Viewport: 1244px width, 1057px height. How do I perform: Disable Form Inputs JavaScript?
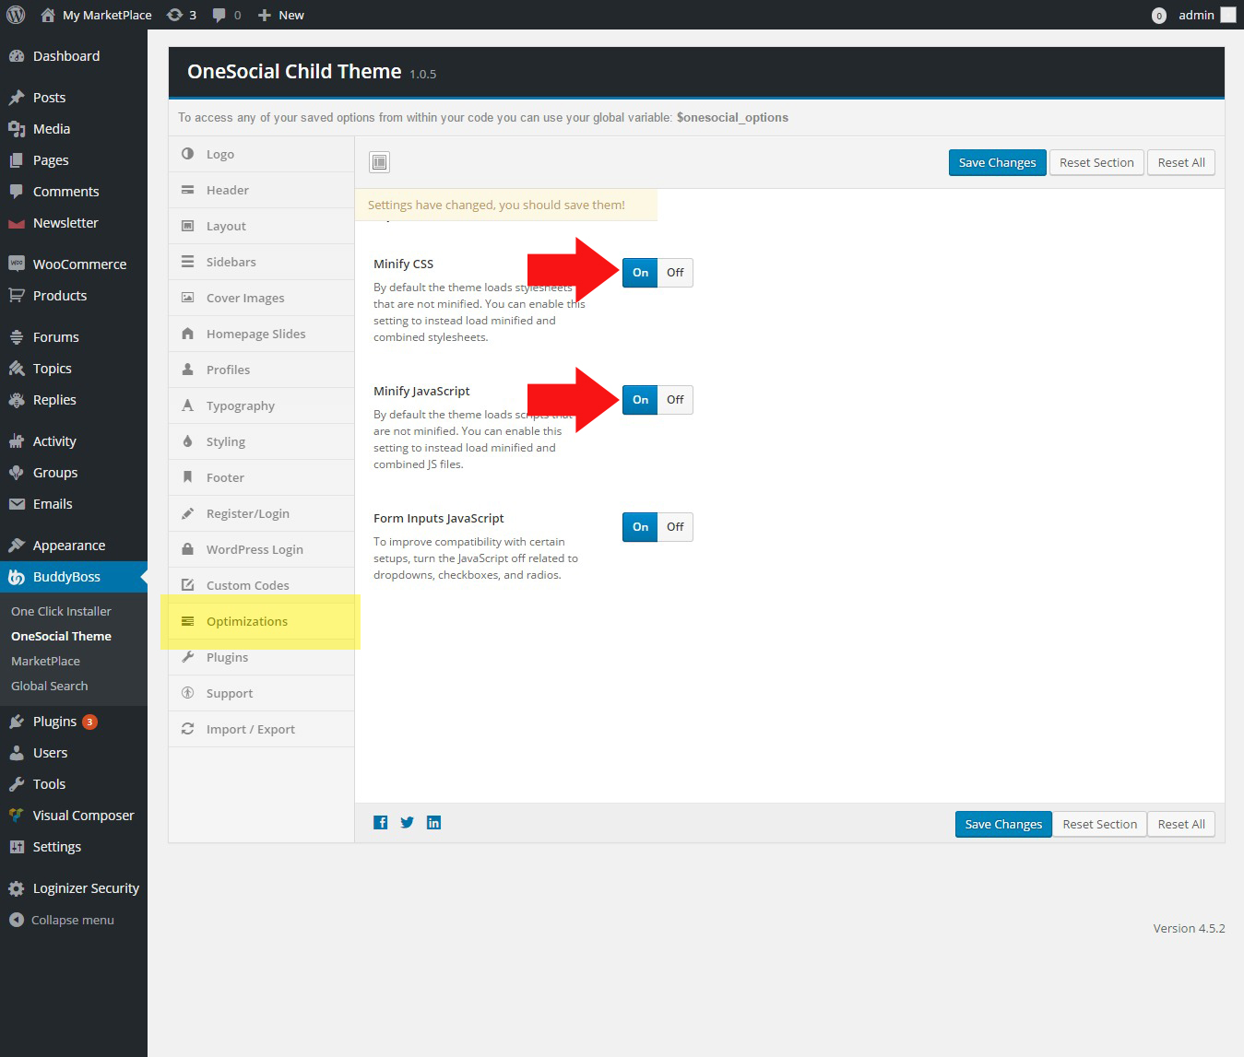pyautogui.click(x=675, y=527)
